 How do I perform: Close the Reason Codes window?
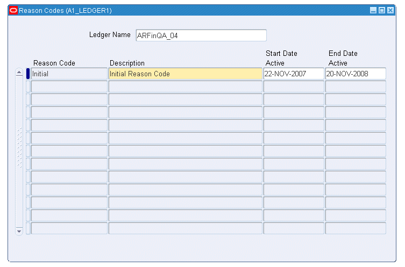tap(390, 10)
